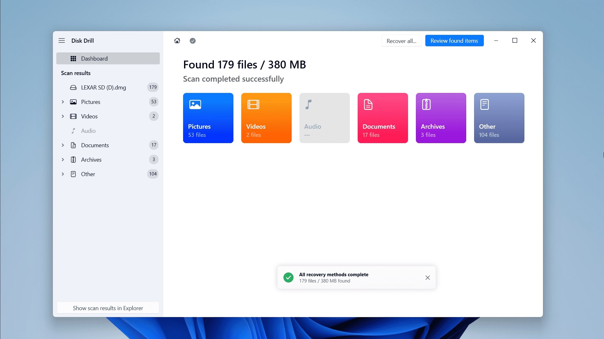Click the Found 179 files / 380 MB heading
The image size is (604, 339).
click(x=244, y=65)
